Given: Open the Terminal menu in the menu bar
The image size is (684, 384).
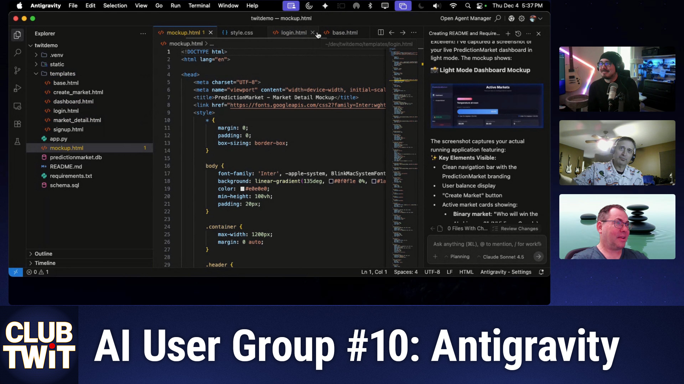Looking at the screenshot, I should (x=199, y=6).
